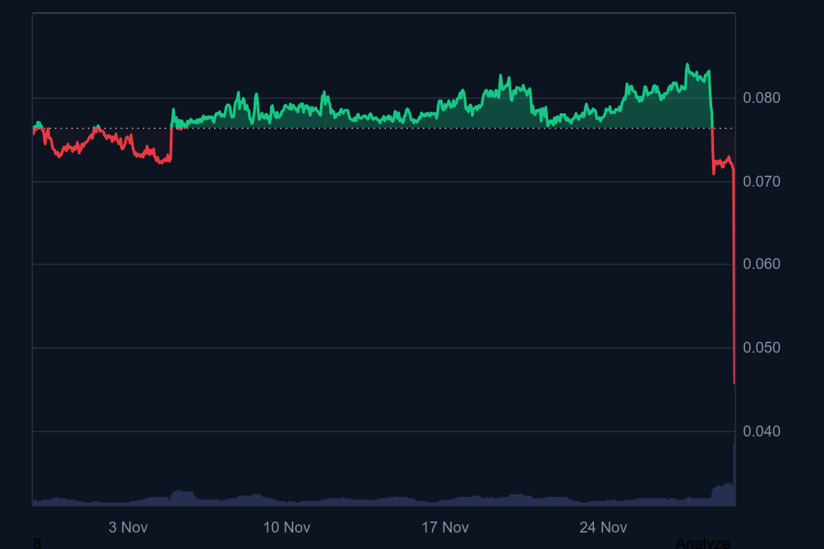Click the 0.080 price axis label
Image resolution: width=824 pixels, height=549 pixels.
pyautogui.click(x=762, y=98)
